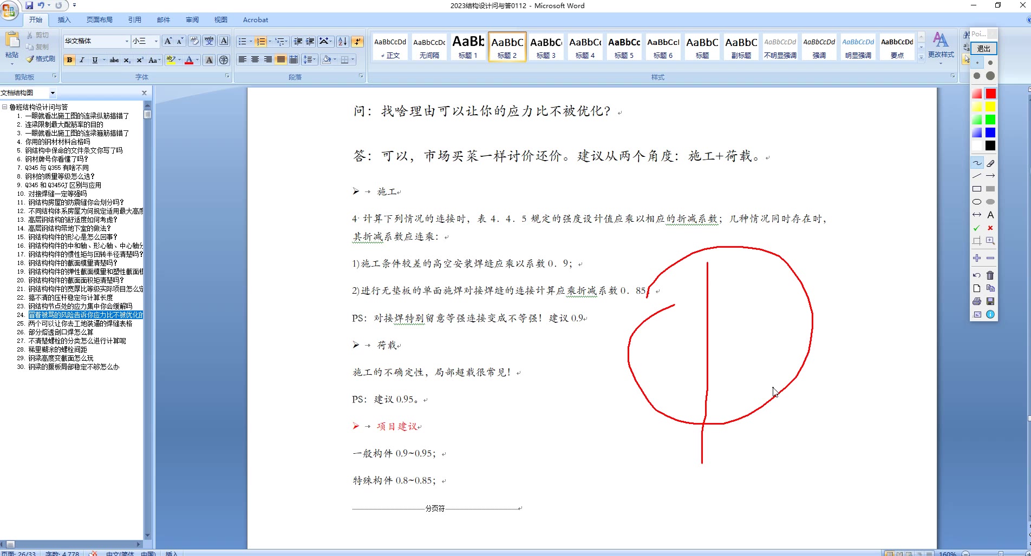This screenshot has height=556, width=1031.
Task: Toggle character shading A button
Action: coord(209,60)
